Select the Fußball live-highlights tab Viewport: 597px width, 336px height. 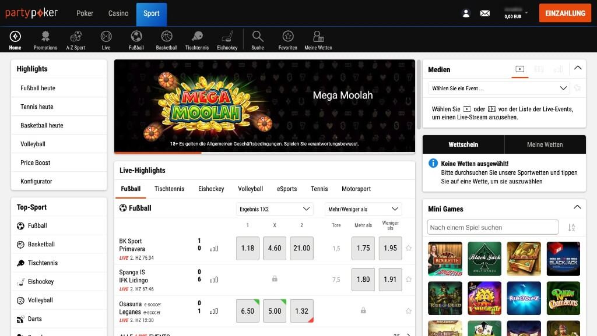pos(131,189)
